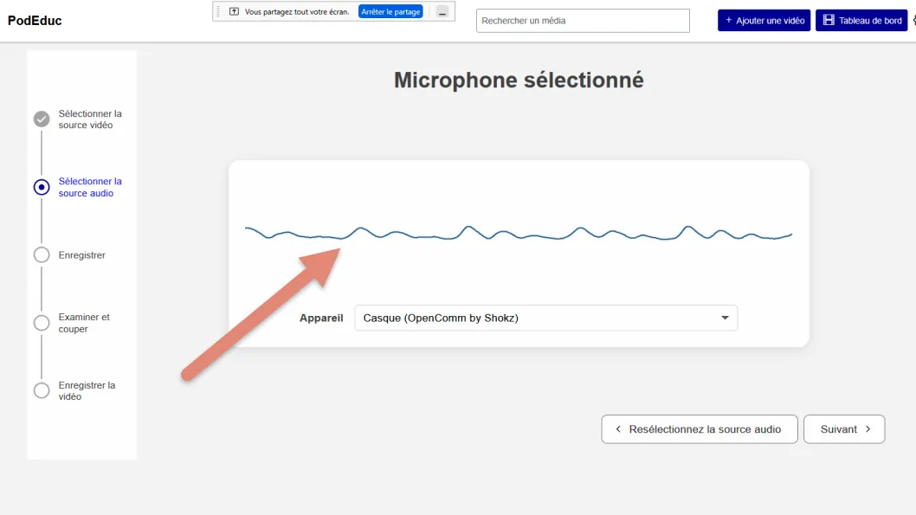Click Sélectionner la source audio step label
Screen dimensions: 916x515
[x=90, y=188]
